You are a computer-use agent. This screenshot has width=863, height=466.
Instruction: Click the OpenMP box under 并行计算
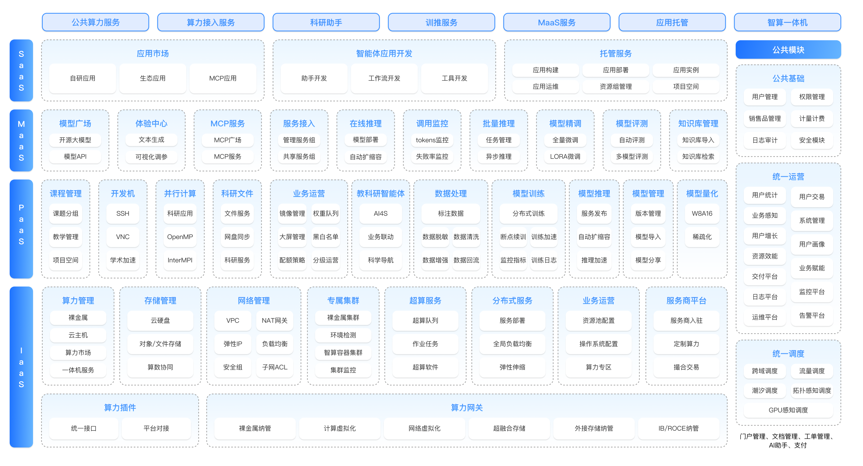pos(180,237)
